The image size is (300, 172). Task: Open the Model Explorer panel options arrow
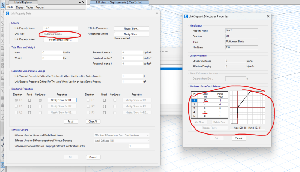80,3
